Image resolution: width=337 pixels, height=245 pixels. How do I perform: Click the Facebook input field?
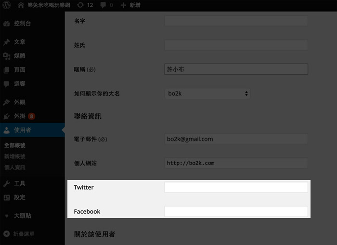236,211
